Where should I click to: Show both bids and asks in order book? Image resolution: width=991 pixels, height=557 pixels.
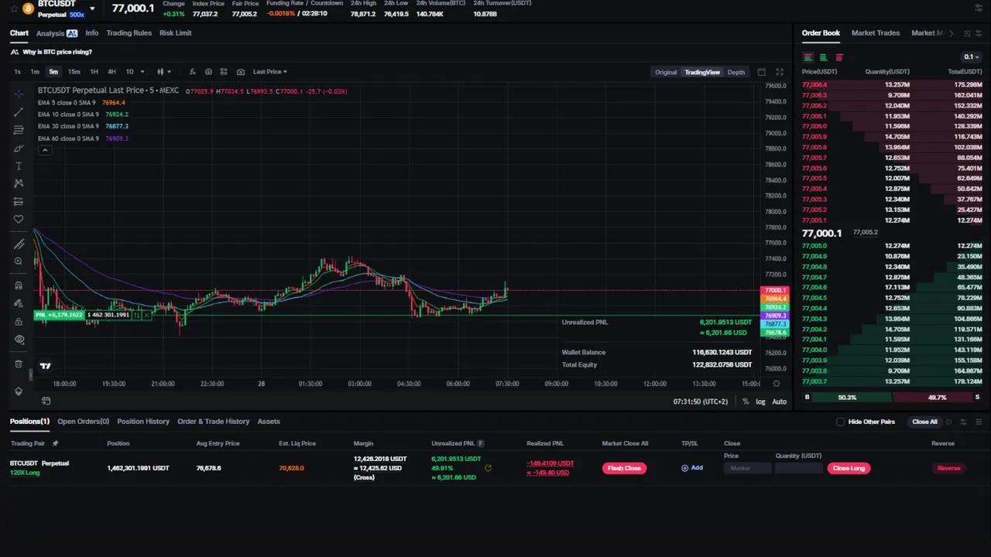(808, 57)
